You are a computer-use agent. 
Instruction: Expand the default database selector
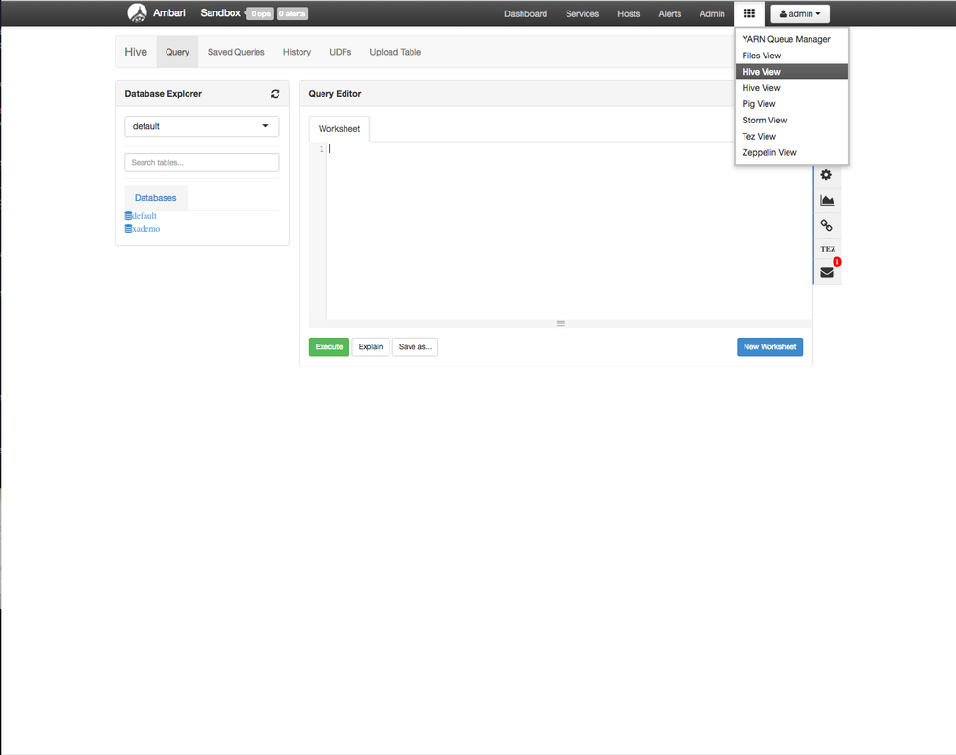[x=203, y=126]
